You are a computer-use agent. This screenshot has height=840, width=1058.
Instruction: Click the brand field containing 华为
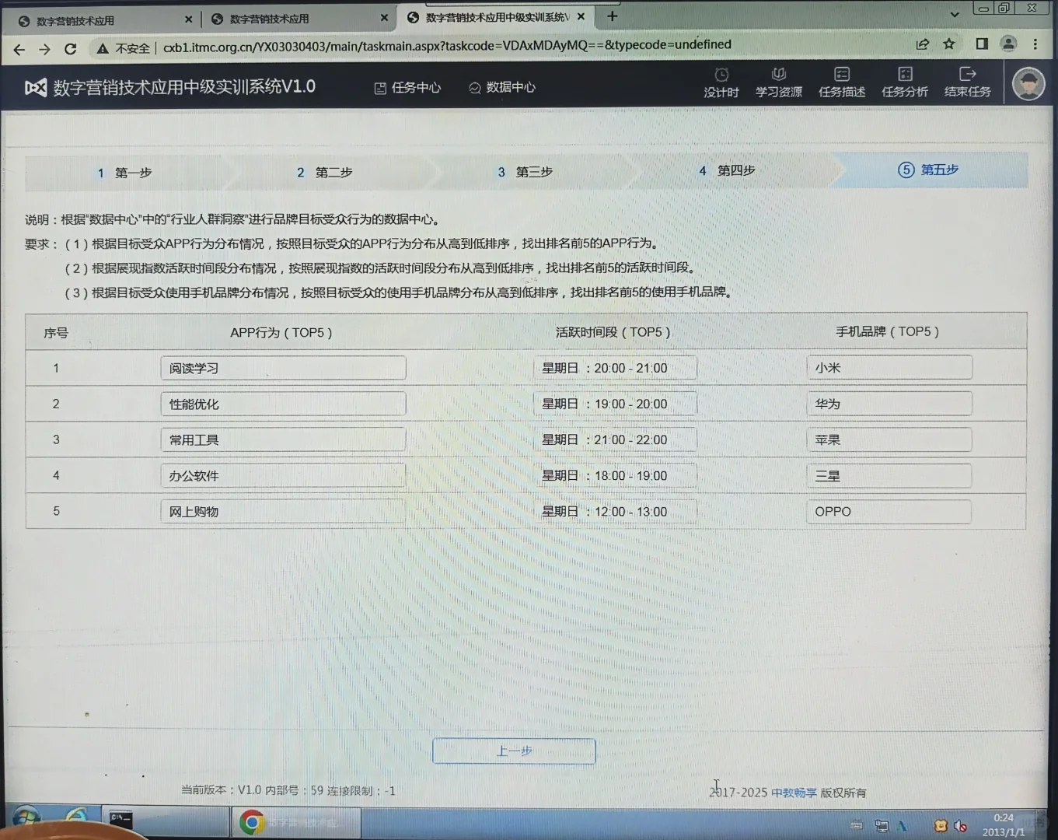[889, 404]
